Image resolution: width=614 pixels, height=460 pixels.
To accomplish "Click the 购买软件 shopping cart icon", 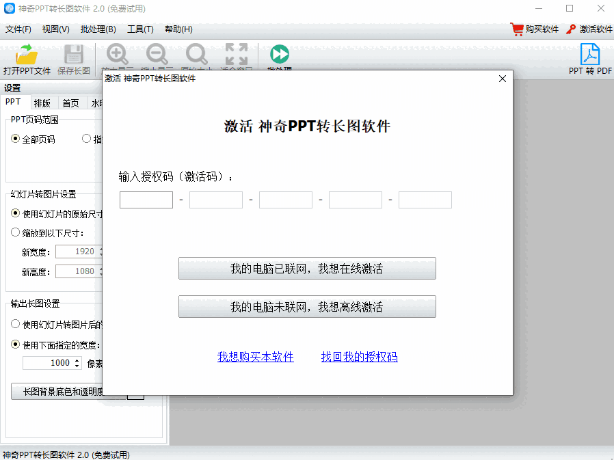I will (517, 29).
